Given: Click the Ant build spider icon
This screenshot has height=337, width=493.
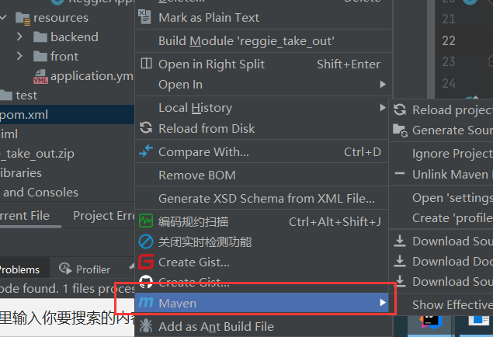Looking at the screenshot, I should click(145, 327).
